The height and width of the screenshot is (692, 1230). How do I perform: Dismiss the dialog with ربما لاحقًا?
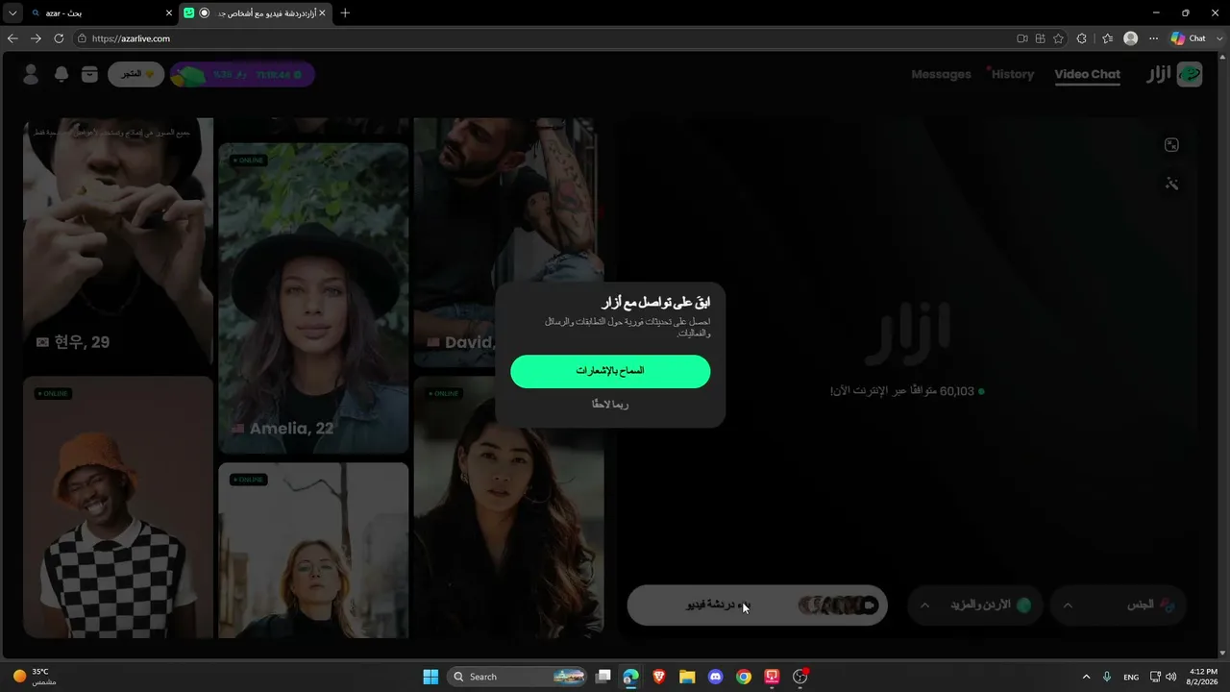pyautogui.click(x=610, y=405)
